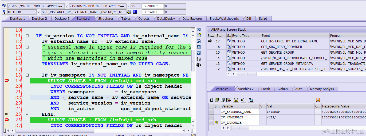The height and width of the screenshot is (136, 366).
Task: Open the Script tab
Action: [x=263, y=18]
